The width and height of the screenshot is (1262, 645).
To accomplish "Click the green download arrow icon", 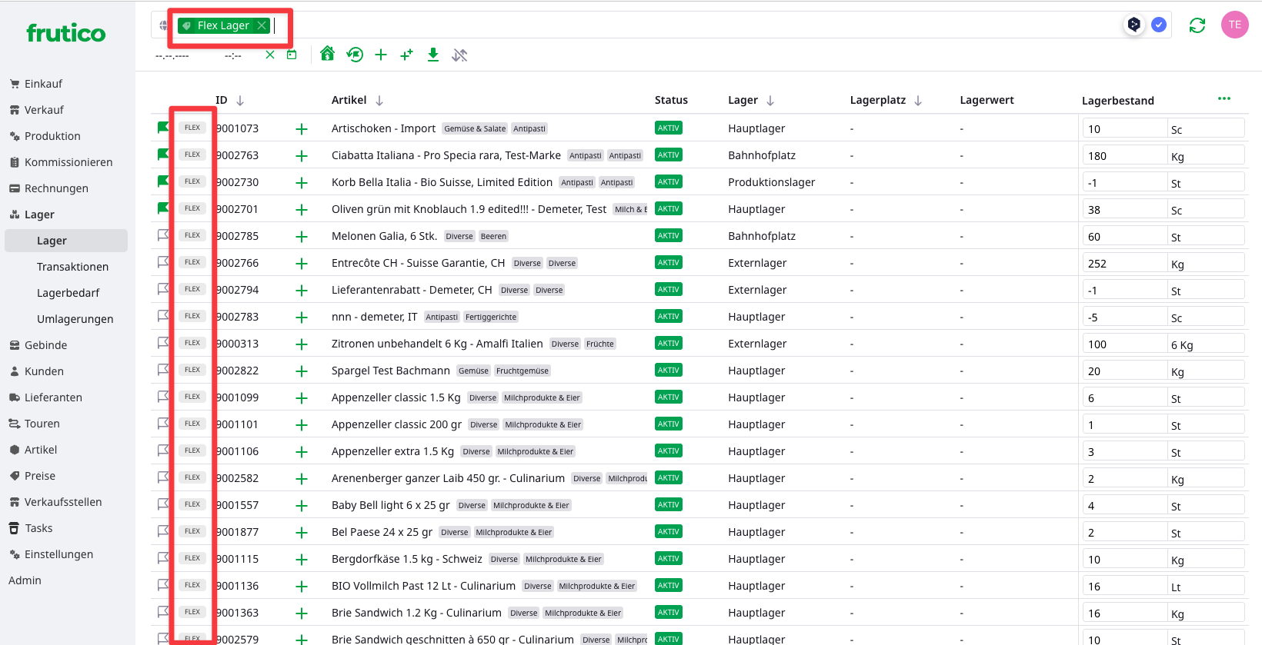I will point(433,55).
